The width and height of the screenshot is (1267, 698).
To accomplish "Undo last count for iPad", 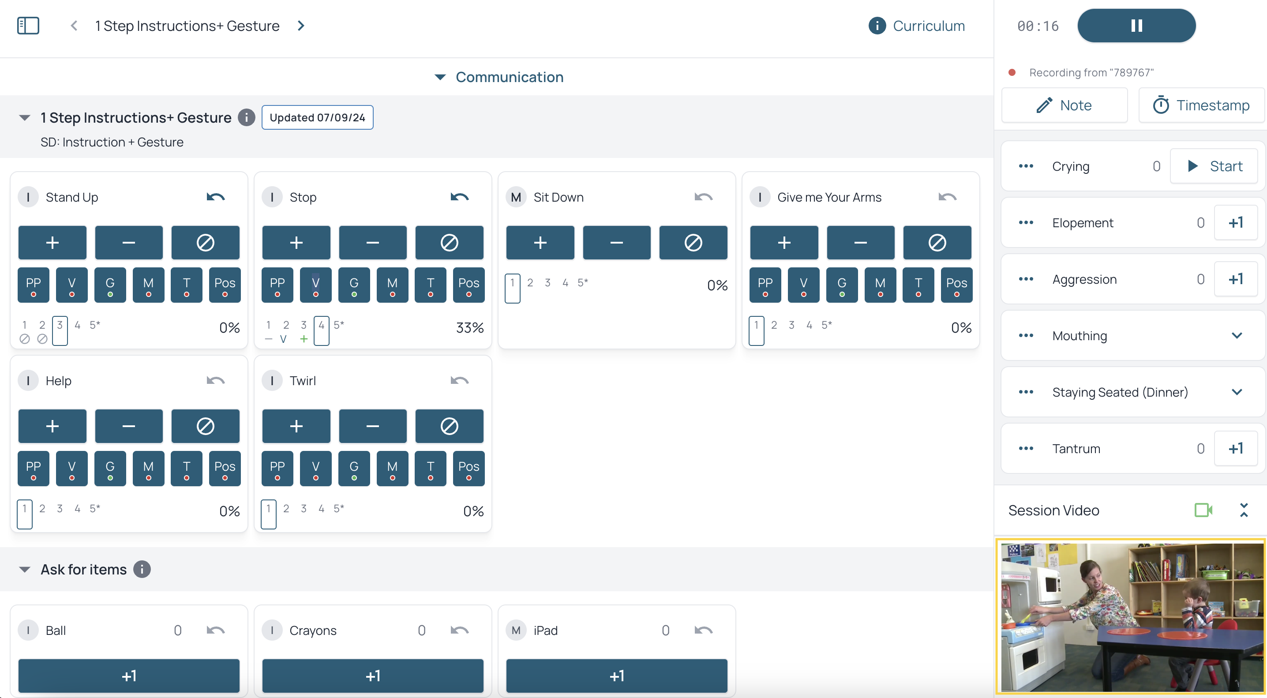I will tap(704, 630).
